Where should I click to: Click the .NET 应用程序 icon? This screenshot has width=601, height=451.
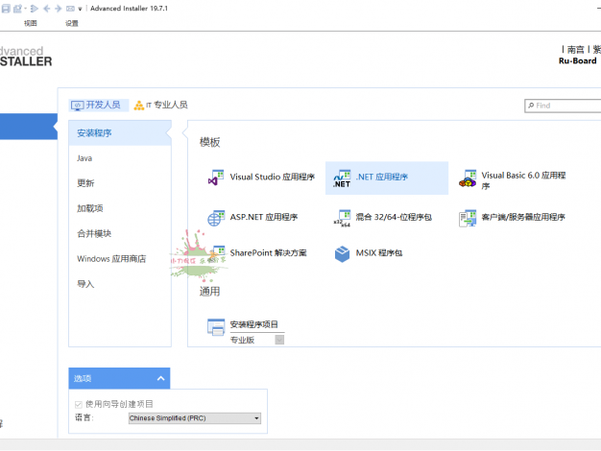click(x=342, y=178)
